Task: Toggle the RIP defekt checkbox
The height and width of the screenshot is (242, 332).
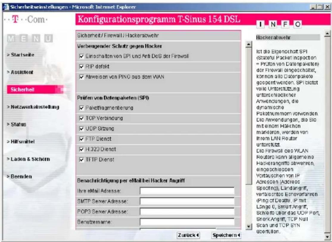Action: [82, 66]
